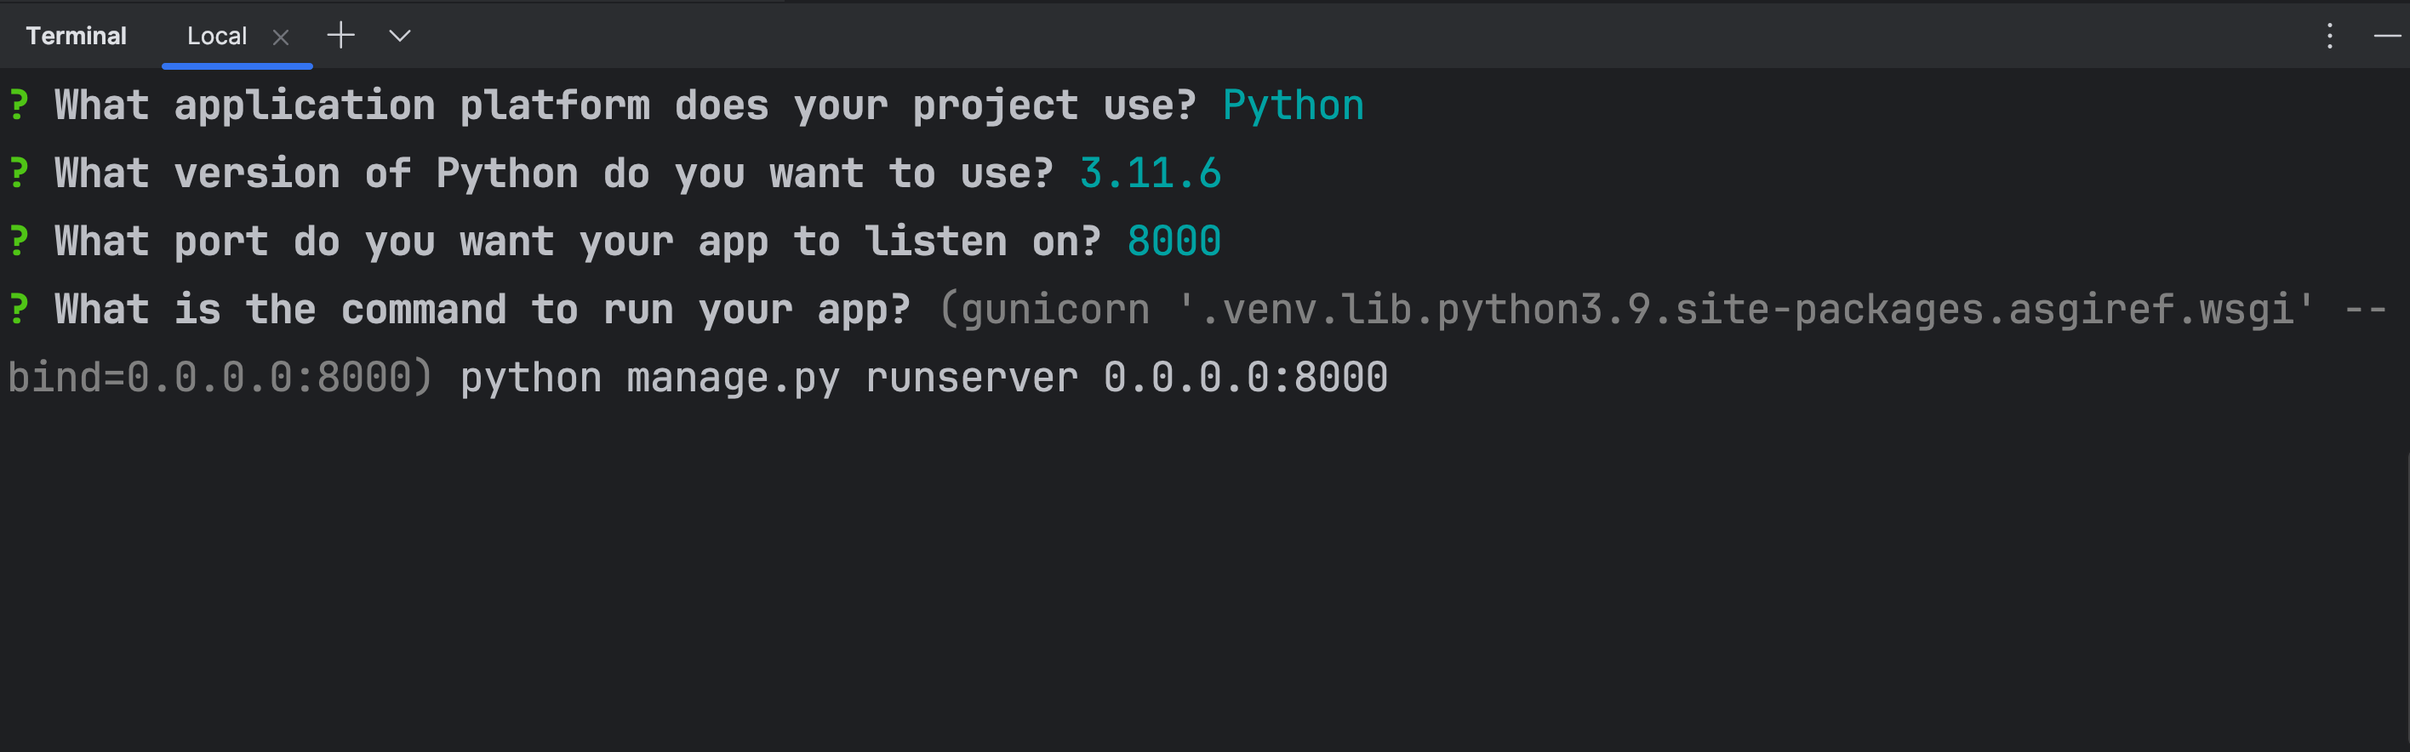Close the Local terminal tab
Image resolution: width=2410 pixels, height=752 pixels.
pyautogui.click(x=281, y=37)
